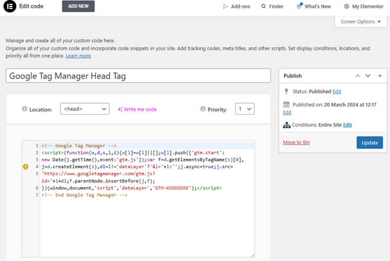Click the Edit code heading text
Image resolution: width=390 pixels, height=261 pixels.
click(32, 6)
